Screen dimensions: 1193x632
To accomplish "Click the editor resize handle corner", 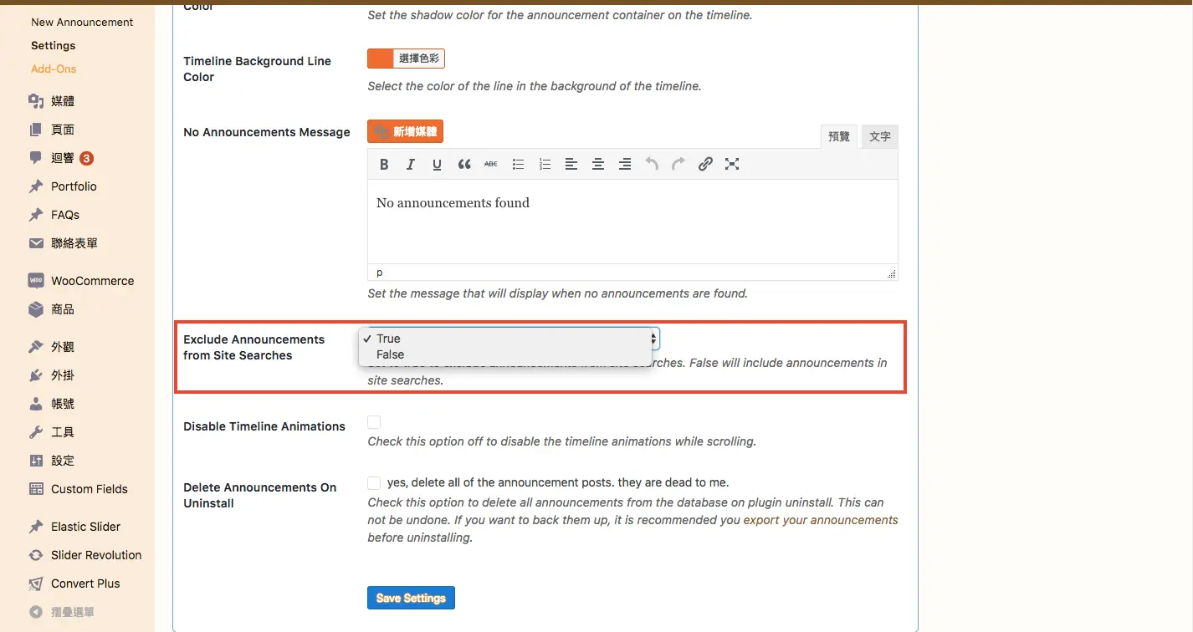I will click(892, 273).
